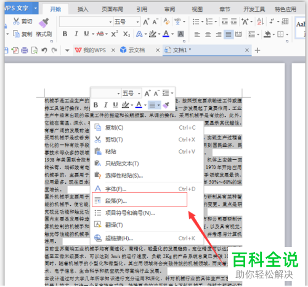Clear formatting with the eraser icon
308x287 pixels.
(166, 22)
